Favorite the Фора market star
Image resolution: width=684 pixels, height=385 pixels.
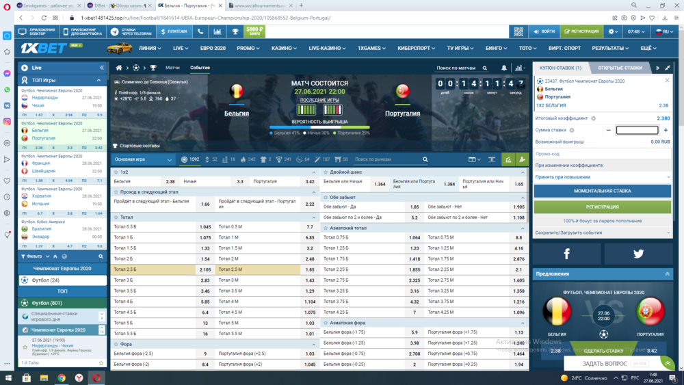pos(116,345)
